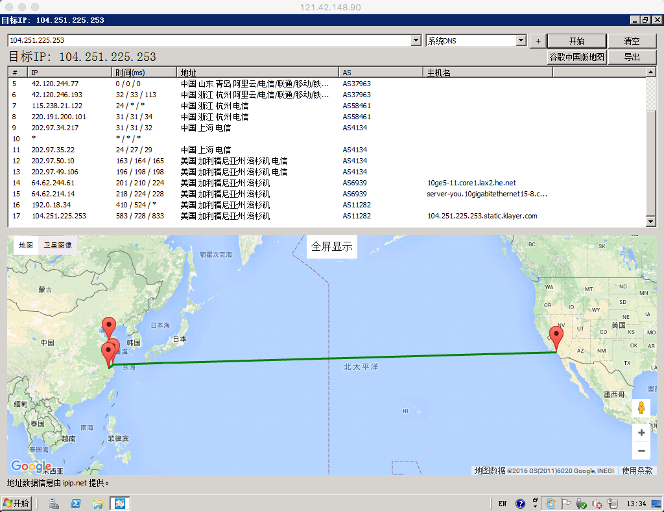Screen dimensions: 664x512
Task: Click the BestTrace icon in the taskbar
Action: point(120,503)
